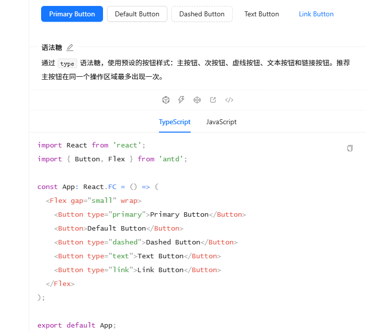This screenshot has width=366, height=332.
Task: Select the JavaScript tab
Action: 221,122
